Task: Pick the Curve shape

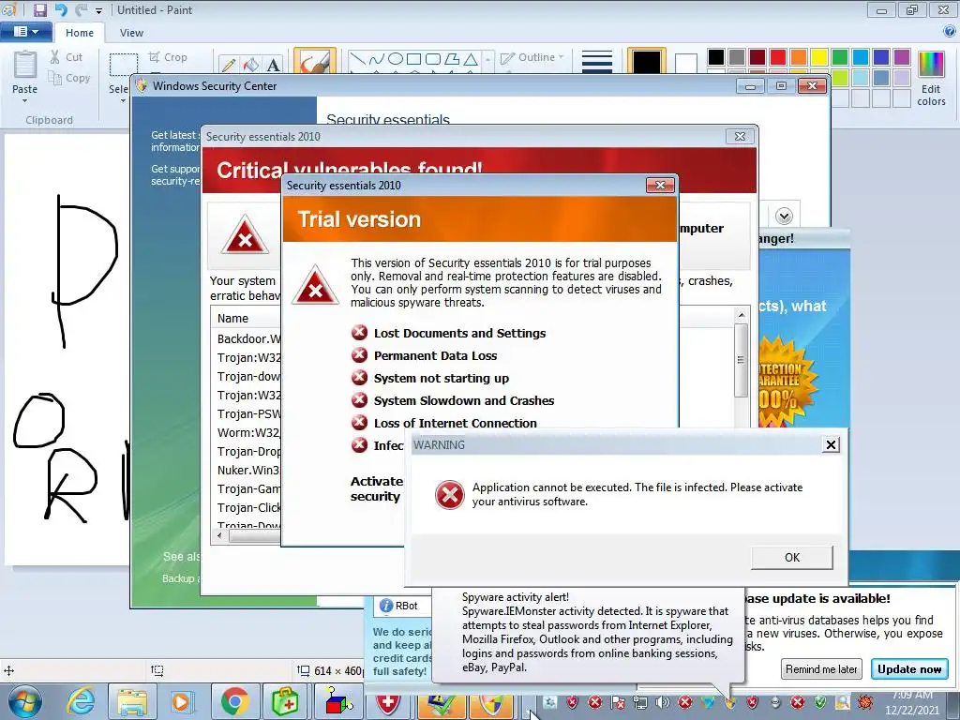Action: click(377, 59)
